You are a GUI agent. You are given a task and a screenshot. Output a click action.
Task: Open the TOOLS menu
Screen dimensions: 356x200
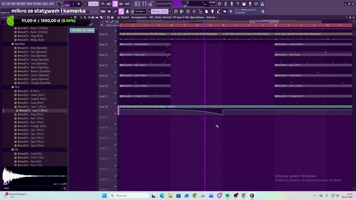tap(45, 4)
